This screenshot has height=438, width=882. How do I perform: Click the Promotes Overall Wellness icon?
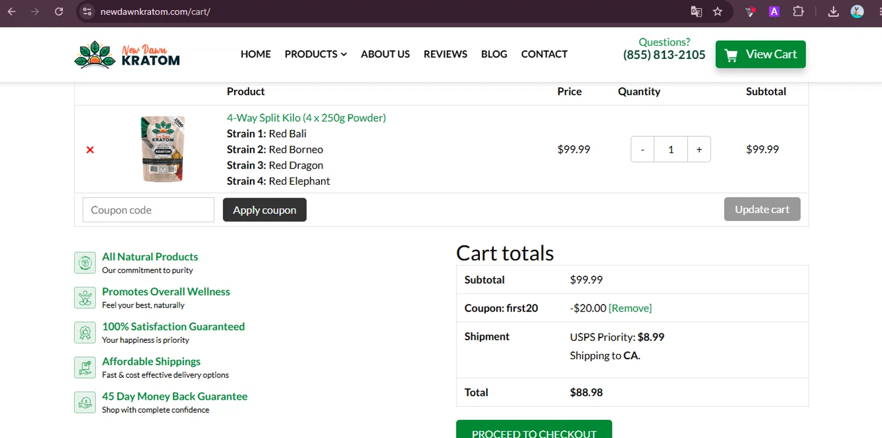pos(85,297)
